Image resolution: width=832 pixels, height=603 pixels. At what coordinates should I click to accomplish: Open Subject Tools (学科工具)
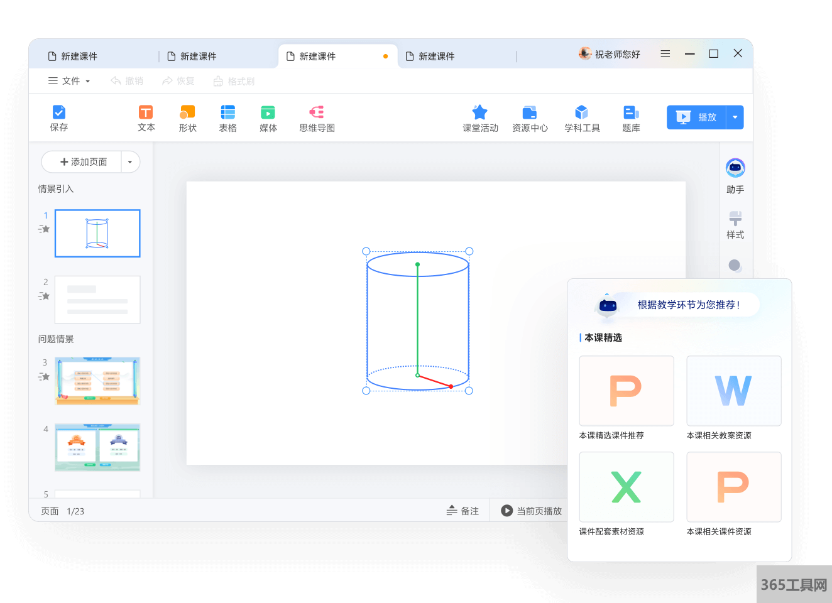point(582,113)
